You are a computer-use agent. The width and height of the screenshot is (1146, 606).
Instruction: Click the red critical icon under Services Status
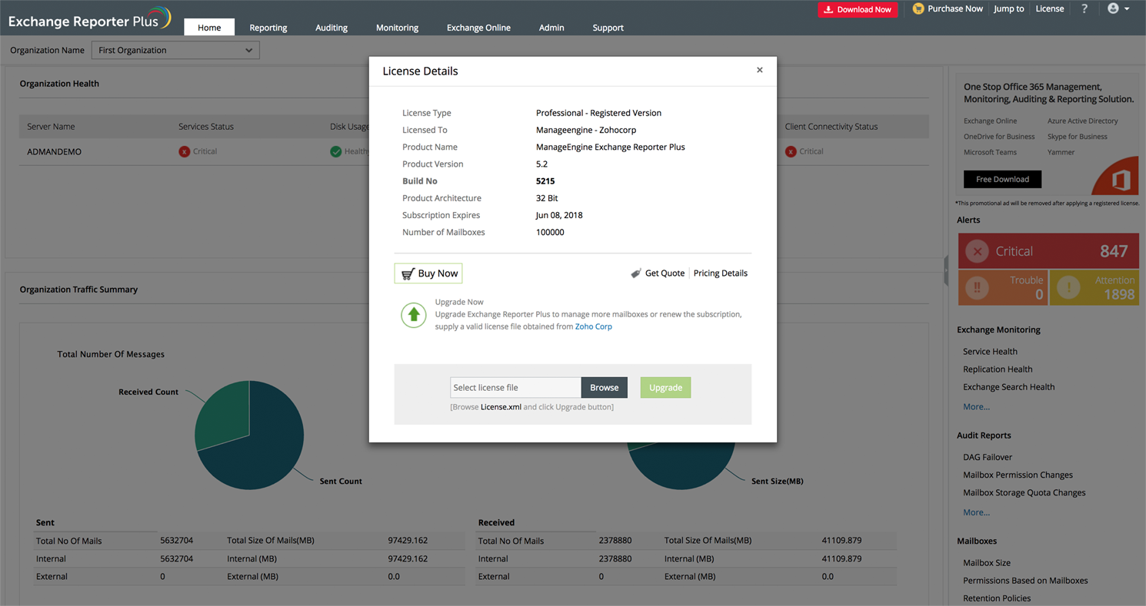tap(184, 151)
